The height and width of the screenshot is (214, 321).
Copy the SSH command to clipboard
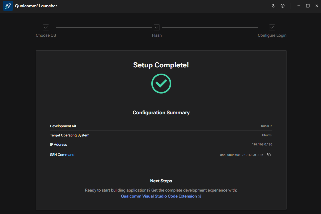coord(269,155)
